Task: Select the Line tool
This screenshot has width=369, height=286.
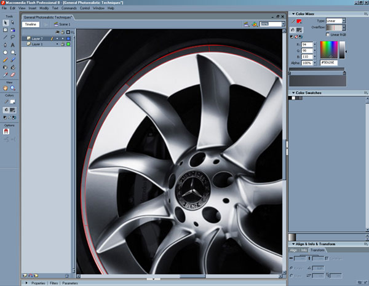Action: coord(6,37)
